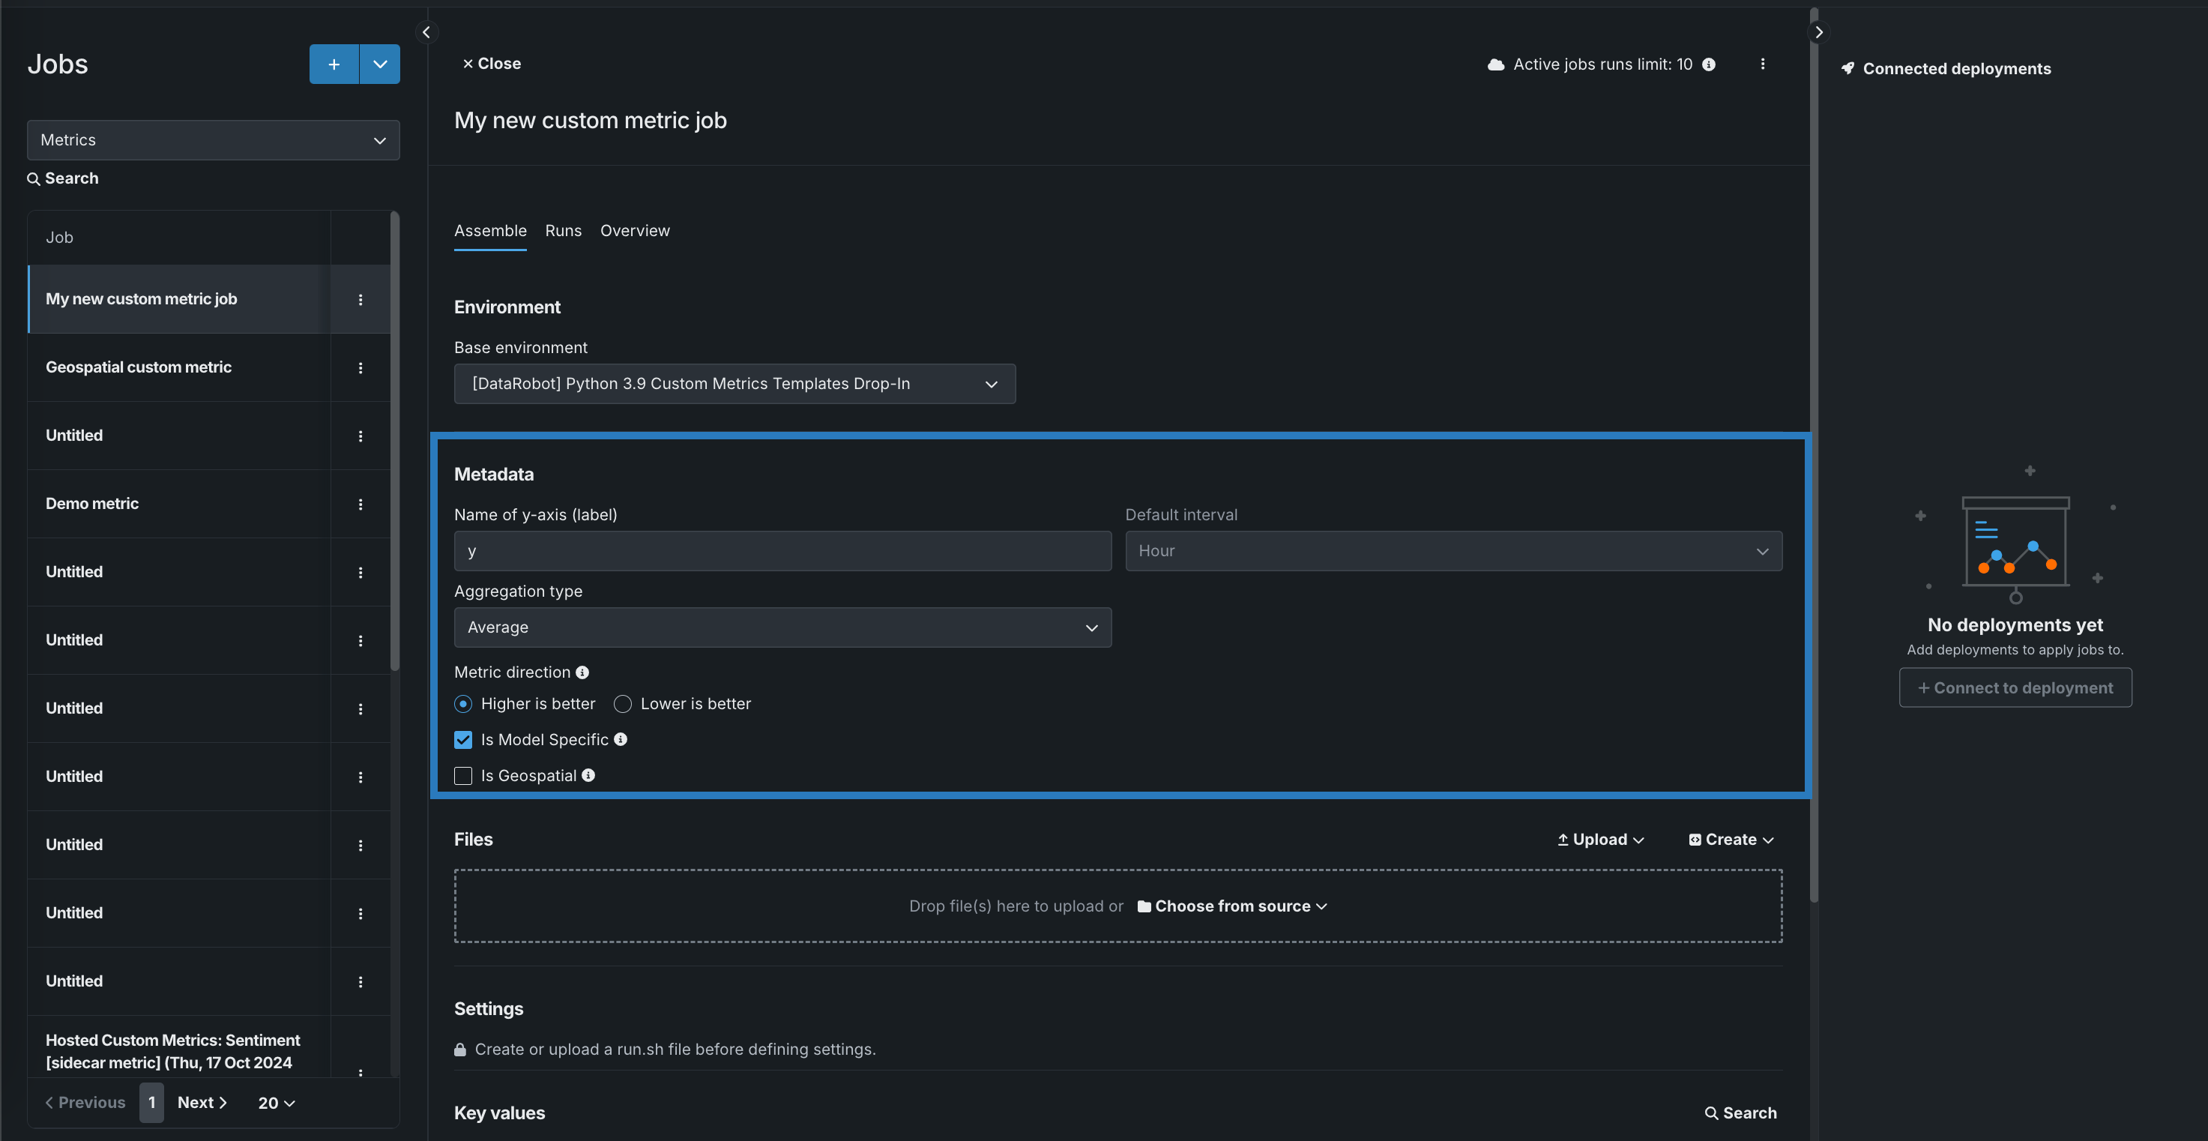Click the y-axis label input field

click(x=782, y=551)
